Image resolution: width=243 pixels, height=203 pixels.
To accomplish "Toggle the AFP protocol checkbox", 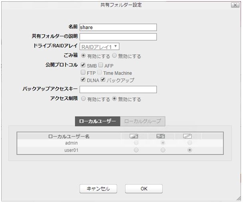I will [x=101, y=65].
